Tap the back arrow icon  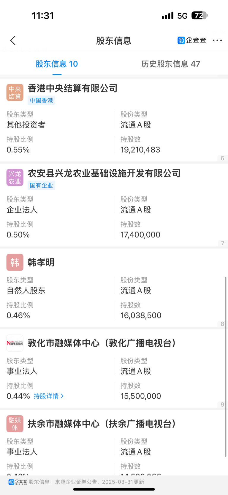13,40
